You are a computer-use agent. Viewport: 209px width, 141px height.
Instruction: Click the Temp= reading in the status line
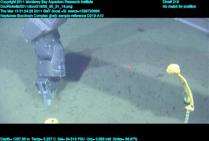[44, 139]
